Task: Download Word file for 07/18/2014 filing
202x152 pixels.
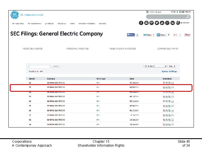Action: (167, 83)
